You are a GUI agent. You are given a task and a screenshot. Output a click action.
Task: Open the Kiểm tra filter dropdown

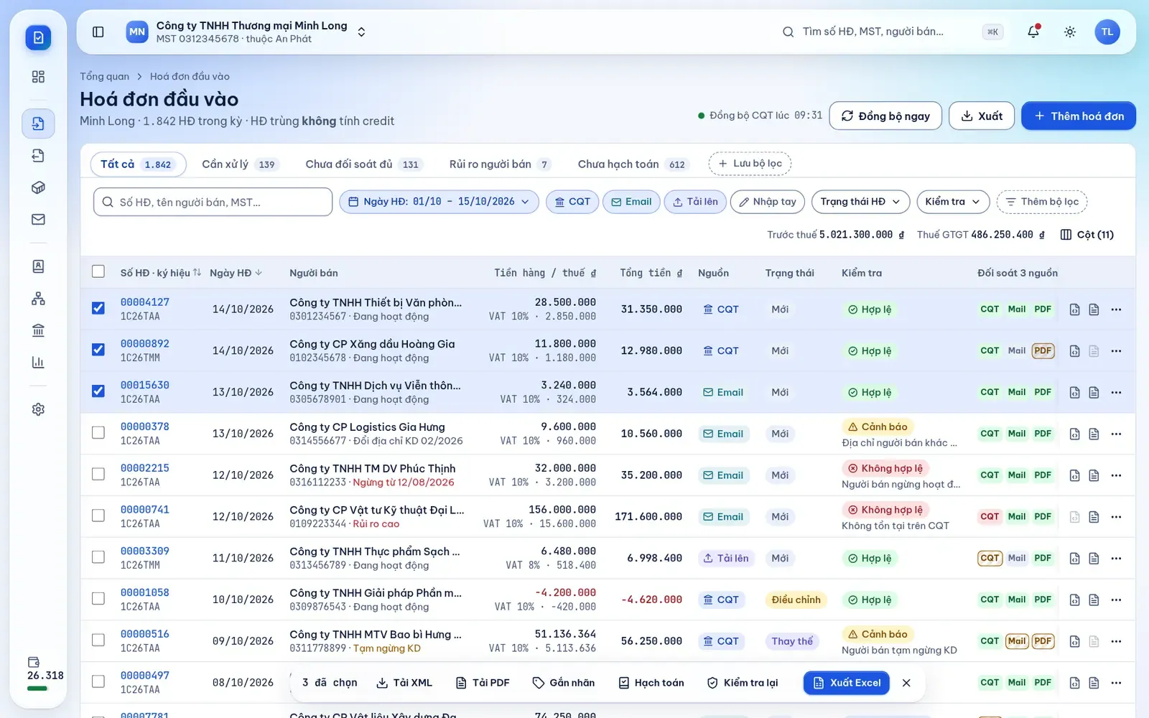(953, 202)
